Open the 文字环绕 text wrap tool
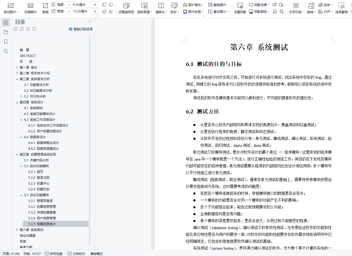352x256 pixels. click(296, 8)
